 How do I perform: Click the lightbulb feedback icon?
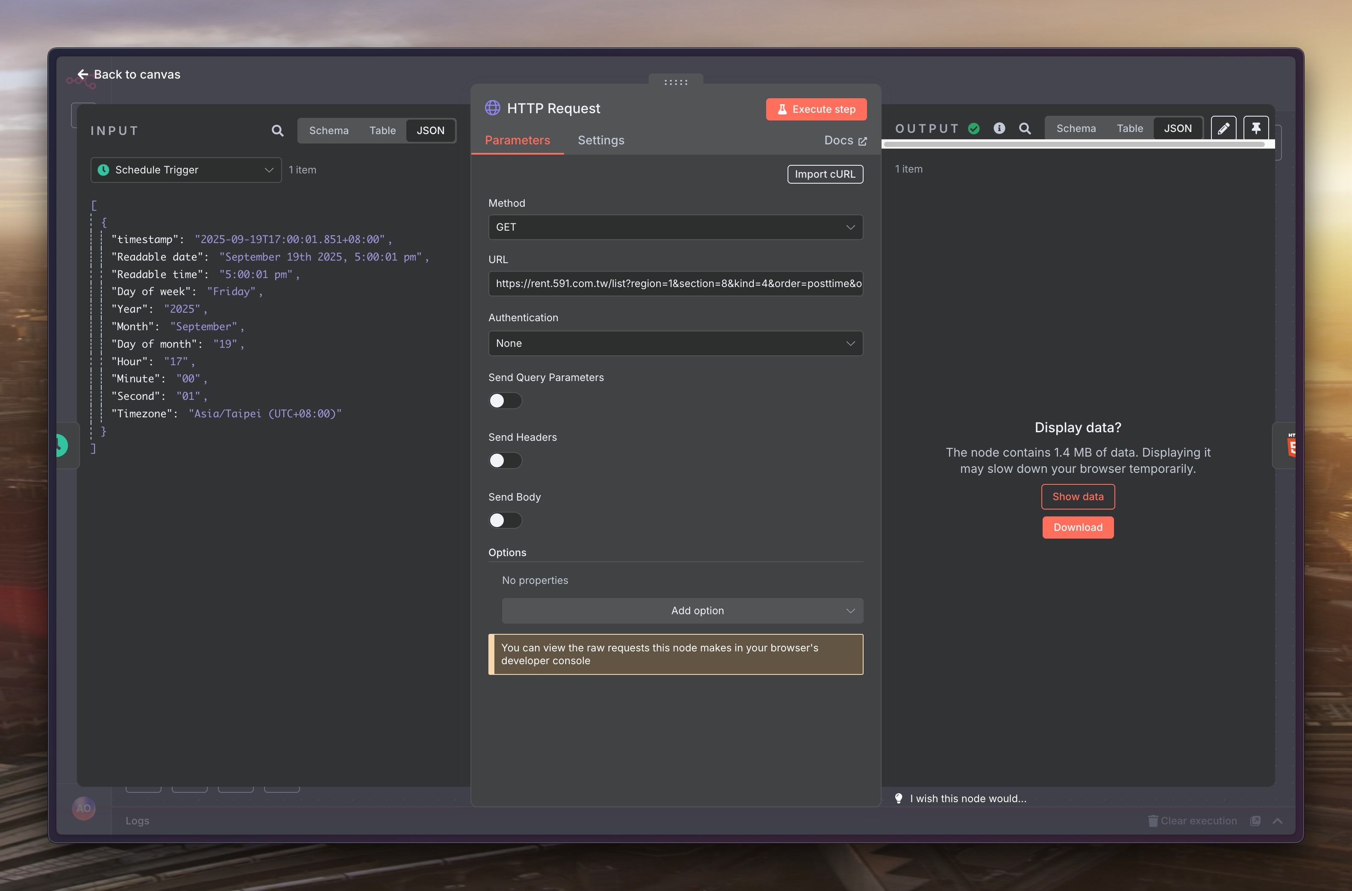tap(899, 798)
